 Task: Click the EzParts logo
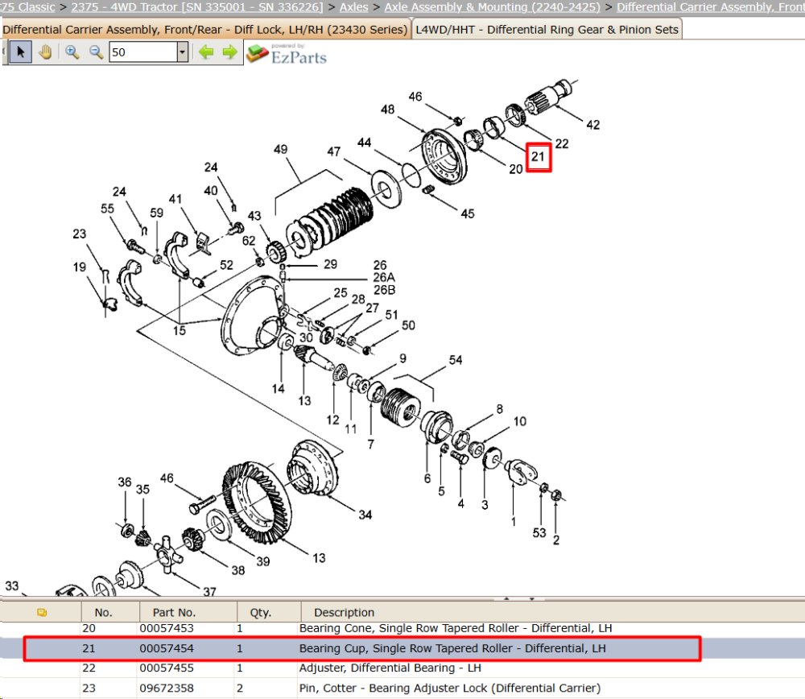[287, 54]
